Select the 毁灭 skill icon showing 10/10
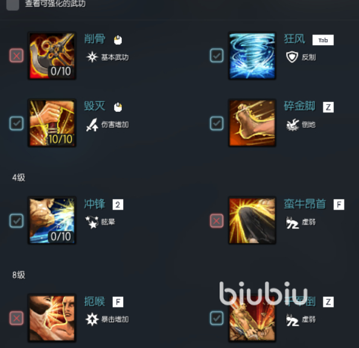 pos(52,123)
